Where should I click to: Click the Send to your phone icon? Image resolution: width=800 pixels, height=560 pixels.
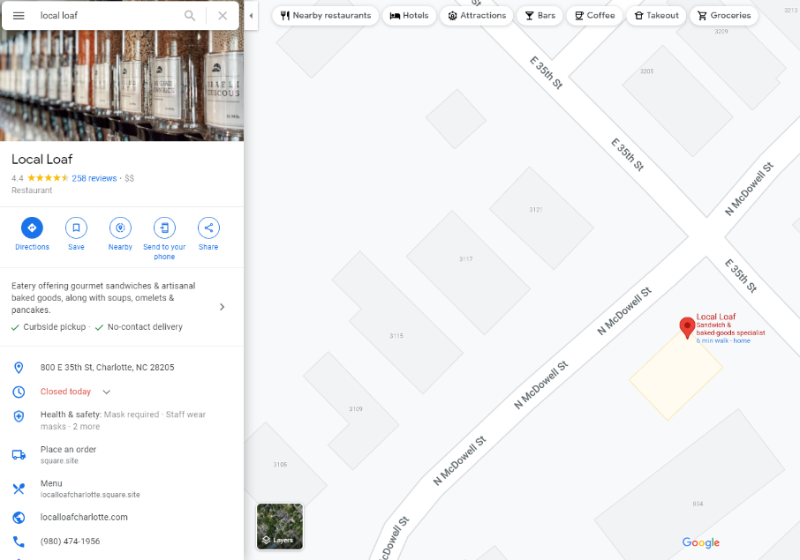click(164, 228)
